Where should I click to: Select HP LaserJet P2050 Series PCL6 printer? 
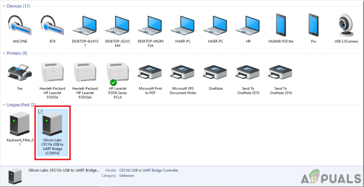pos(118,81)
